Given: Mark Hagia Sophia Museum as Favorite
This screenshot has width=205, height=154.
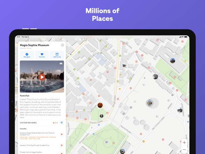Looking at the screenshot, I should 42,55.
